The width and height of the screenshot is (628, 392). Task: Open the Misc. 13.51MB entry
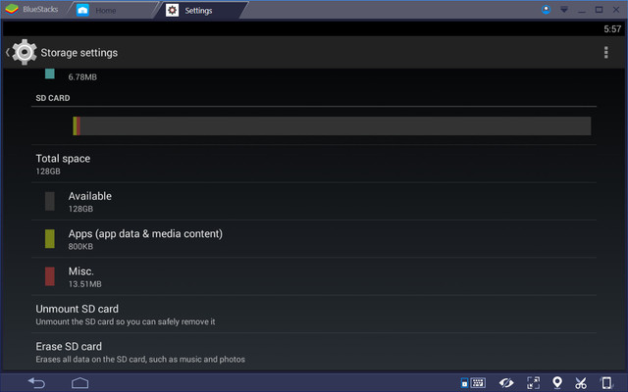tap(314, 276)
